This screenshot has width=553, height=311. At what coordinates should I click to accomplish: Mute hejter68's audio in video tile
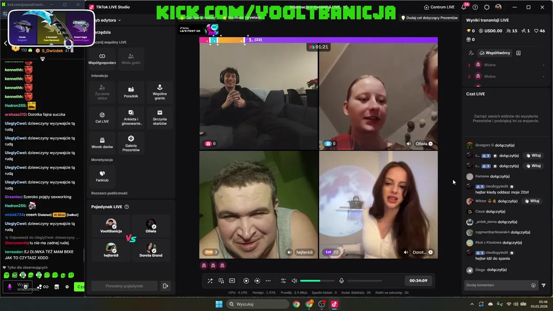coord(289,252)
